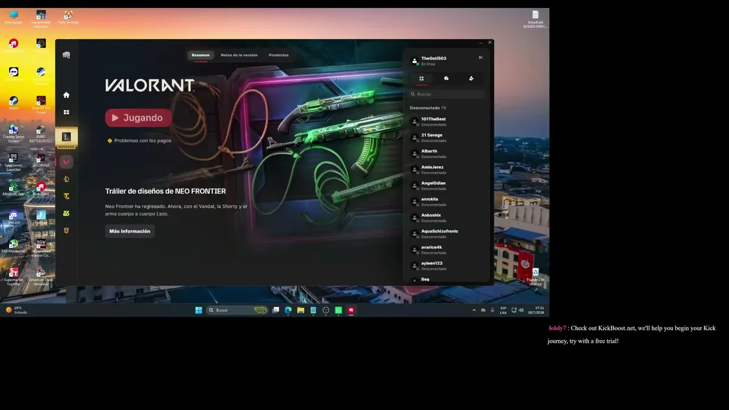Collapse the friends social panel
This screenshot has height=410, width=729.
pyautogui.click(x=480, y=58)
